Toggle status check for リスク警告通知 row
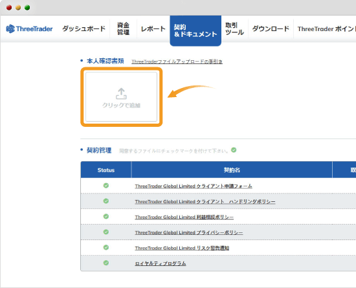 [x=106, y=247]
